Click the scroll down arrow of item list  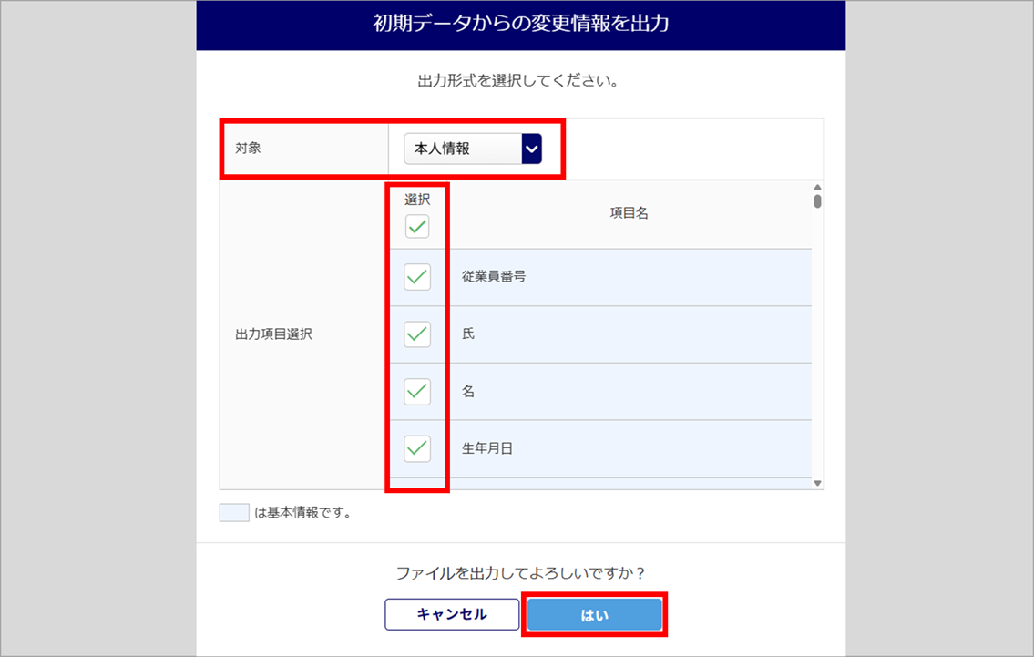click(x=817, y=483)
